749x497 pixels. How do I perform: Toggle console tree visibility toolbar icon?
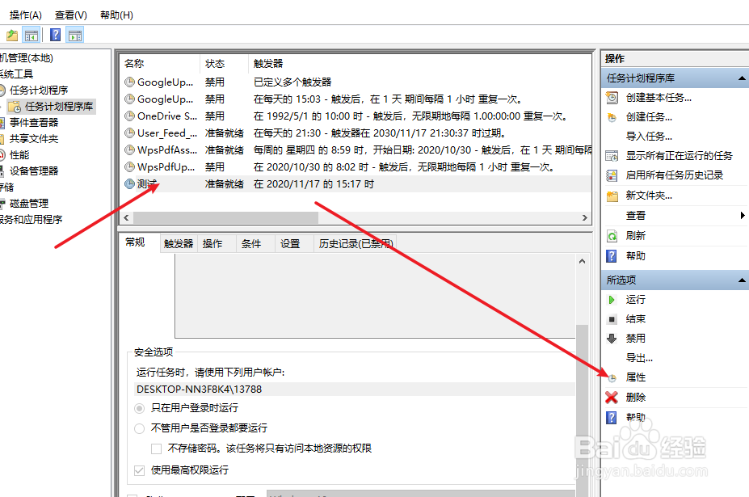[x=30, y=35]
